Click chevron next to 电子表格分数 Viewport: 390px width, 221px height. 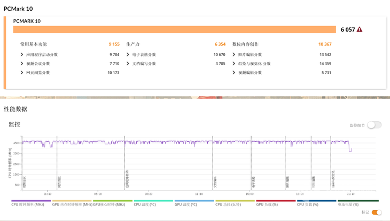(x=128, y=54)
